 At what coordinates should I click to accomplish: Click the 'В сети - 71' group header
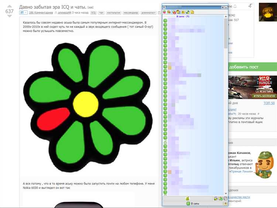coord(183,16)
